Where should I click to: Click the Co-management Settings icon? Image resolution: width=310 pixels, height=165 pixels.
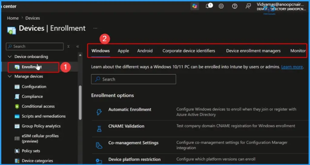(99, 145)
